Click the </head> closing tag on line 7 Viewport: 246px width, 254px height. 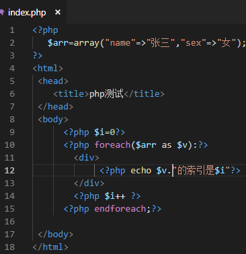tap(55, 107)
